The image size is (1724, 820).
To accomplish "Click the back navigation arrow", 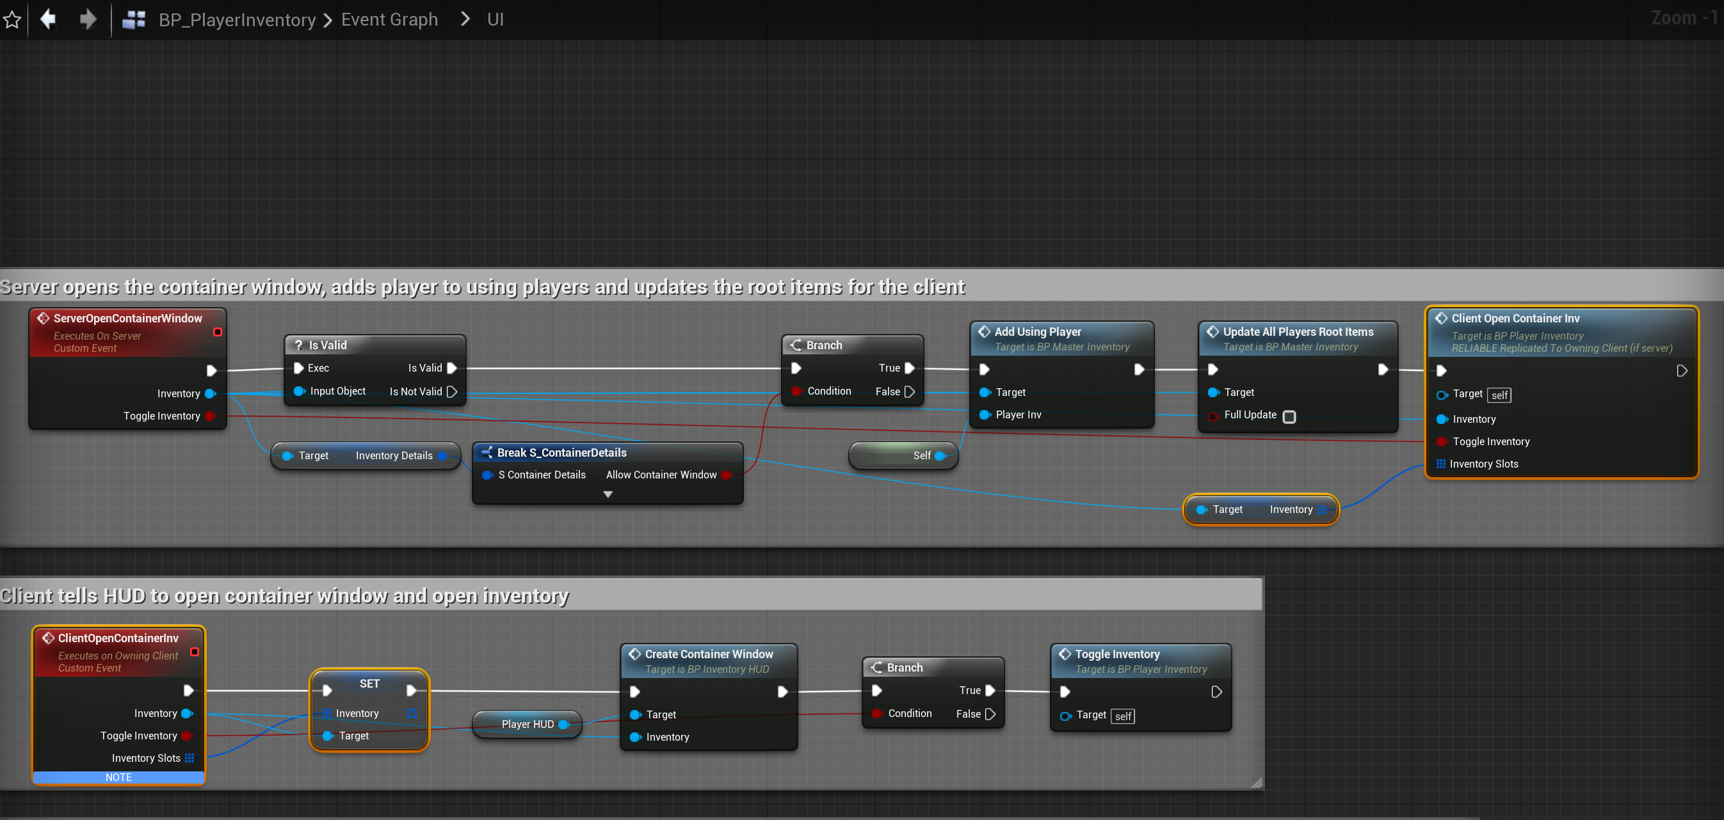I will [x=48, y=19].
